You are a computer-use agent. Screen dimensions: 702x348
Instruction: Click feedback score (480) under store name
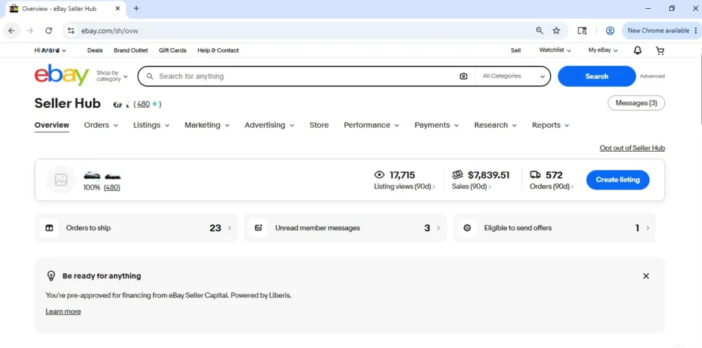[x=112, y=188]
